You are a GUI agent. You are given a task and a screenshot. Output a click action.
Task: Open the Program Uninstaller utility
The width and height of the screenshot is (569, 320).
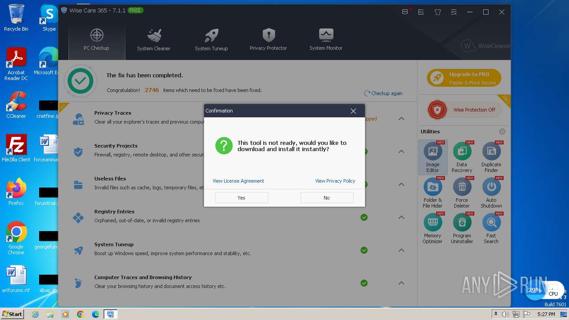point(462,228)
